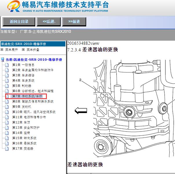The width and height of the screenshot is (175, 174).
Task: Open 第11章 电源和信号分布
Action: click(29, 117)
